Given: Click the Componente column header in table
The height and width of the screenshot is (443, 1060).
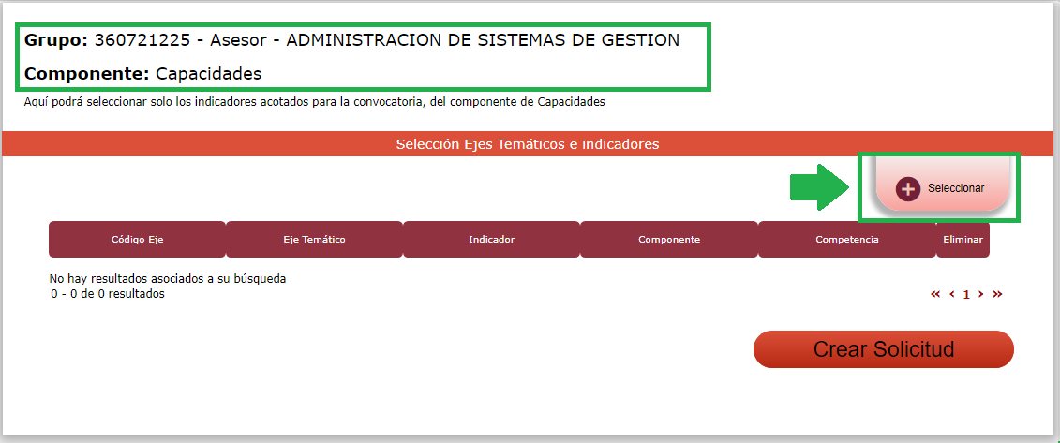Looking at the screenshot, I should 668,240.
